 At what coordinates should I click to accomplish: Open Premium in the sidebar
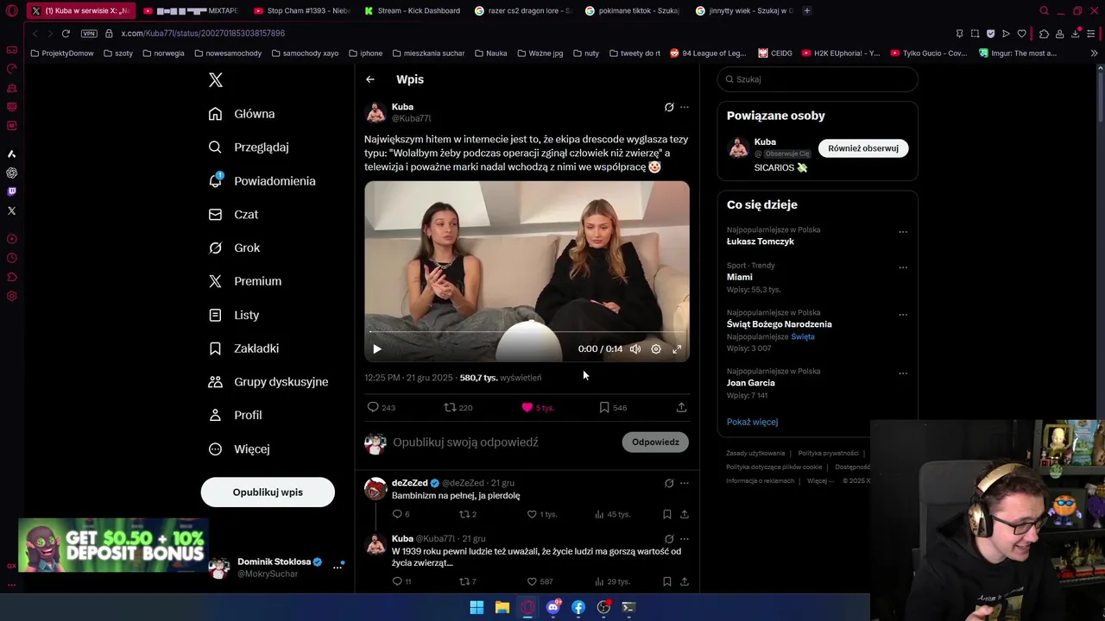[245, 281]
